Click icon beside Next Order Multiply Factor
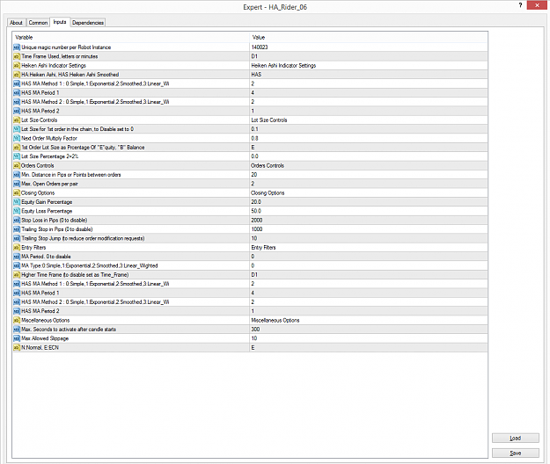This screenshot has width=550, height=464. 17,138
